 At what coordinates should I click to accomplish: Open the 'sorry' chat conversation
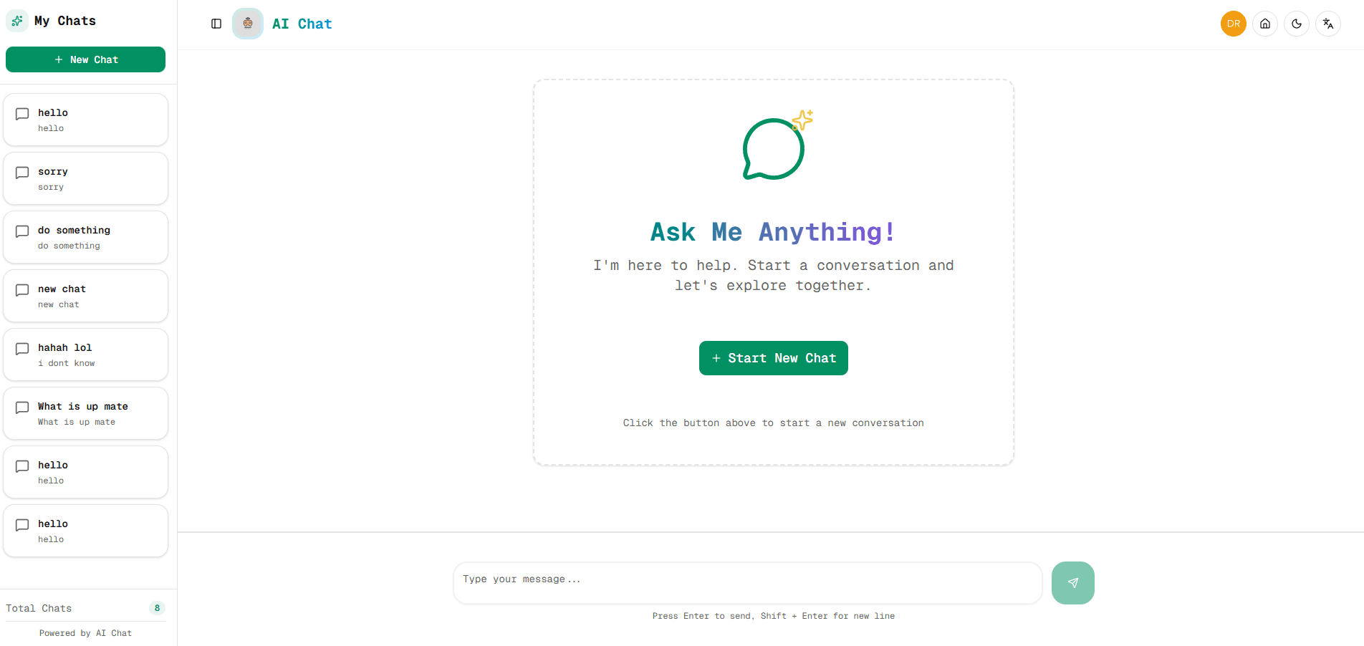pos(85,178)
